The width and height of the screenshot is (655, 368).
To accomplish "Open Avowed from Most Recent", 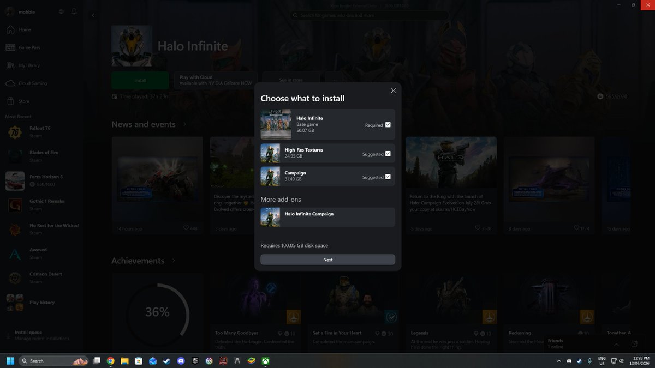I will pyautogui.click(x=41, y=253).
